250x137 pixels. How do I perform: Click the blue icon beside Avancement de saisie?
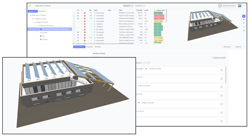point(239,6)
